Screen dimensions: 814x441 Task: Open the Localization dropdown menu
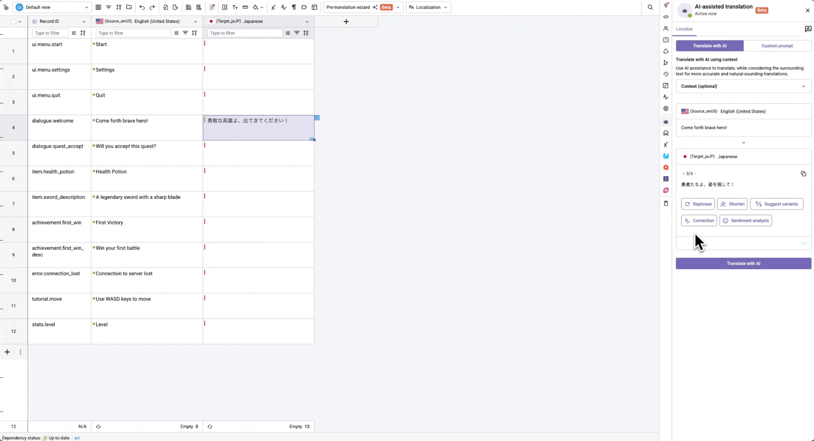(x=428, y=7)
